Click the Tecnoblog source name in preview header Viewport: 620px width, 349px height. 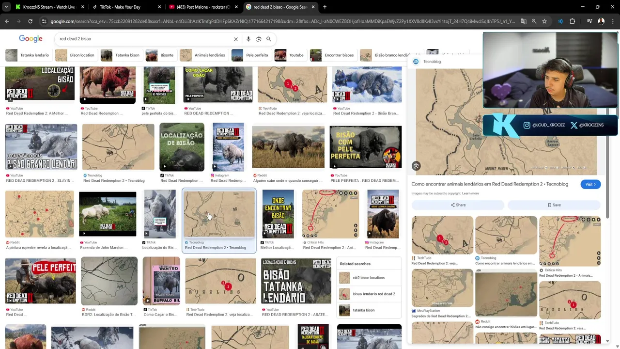(432, 62)
